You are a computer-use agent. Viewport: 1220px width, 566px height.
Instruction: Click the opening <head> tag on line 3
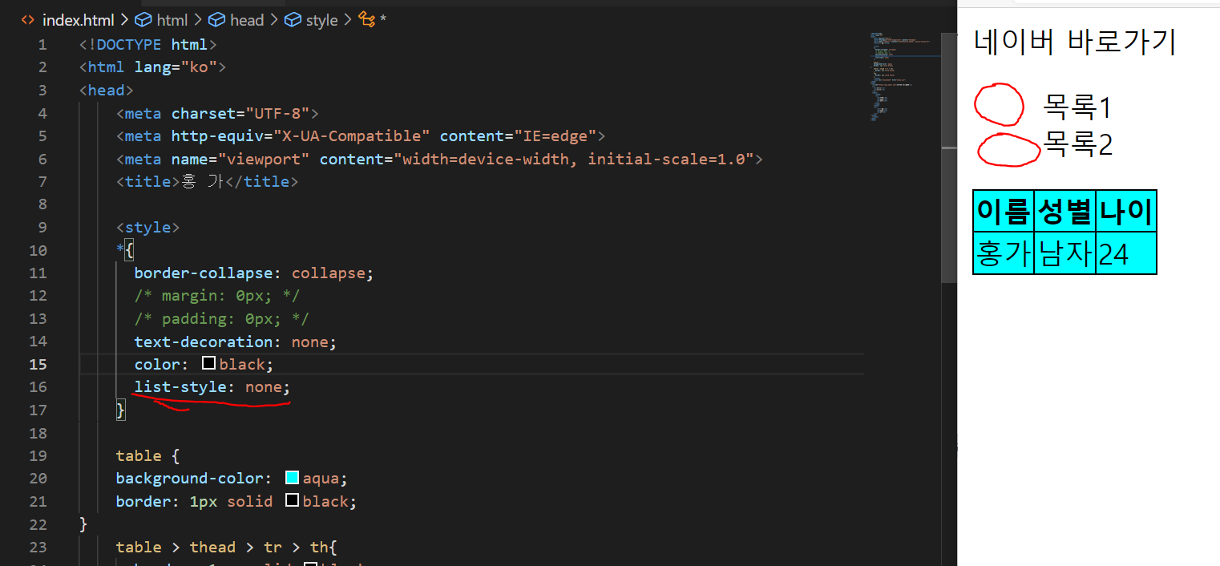pyautogui.click(x=107, y=90)
